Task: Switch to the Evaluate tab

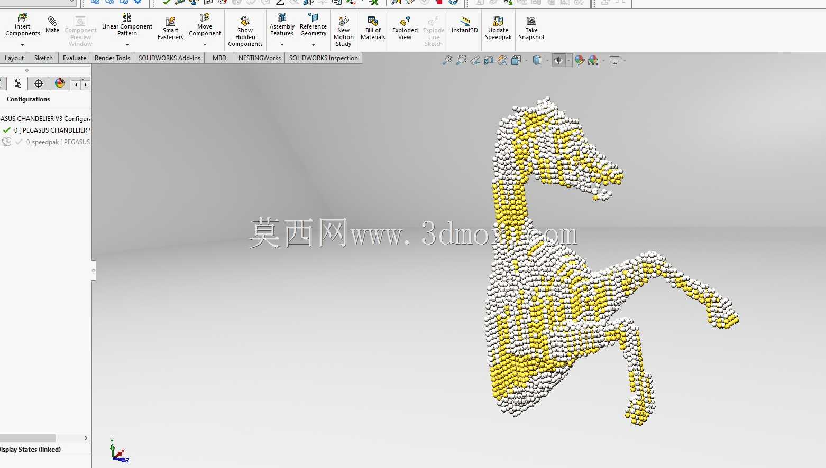Action: pos(75,58)
